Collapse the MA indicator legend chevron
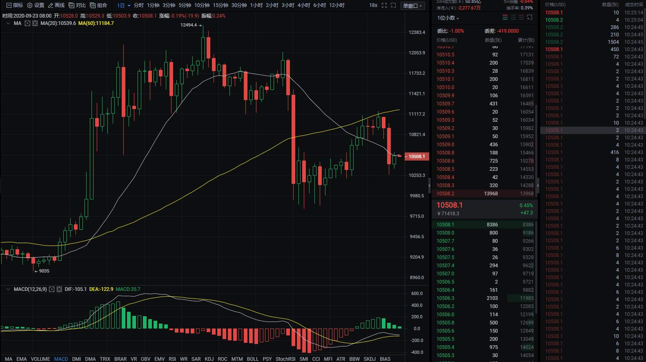The height and width of the screenshot is (362, 646). pyautogui.click(x=8, y=23)
